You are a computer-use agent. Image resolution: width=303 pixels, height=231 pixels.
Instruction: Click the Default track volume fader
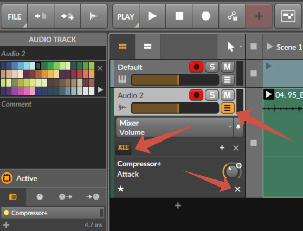coord(175,80)
